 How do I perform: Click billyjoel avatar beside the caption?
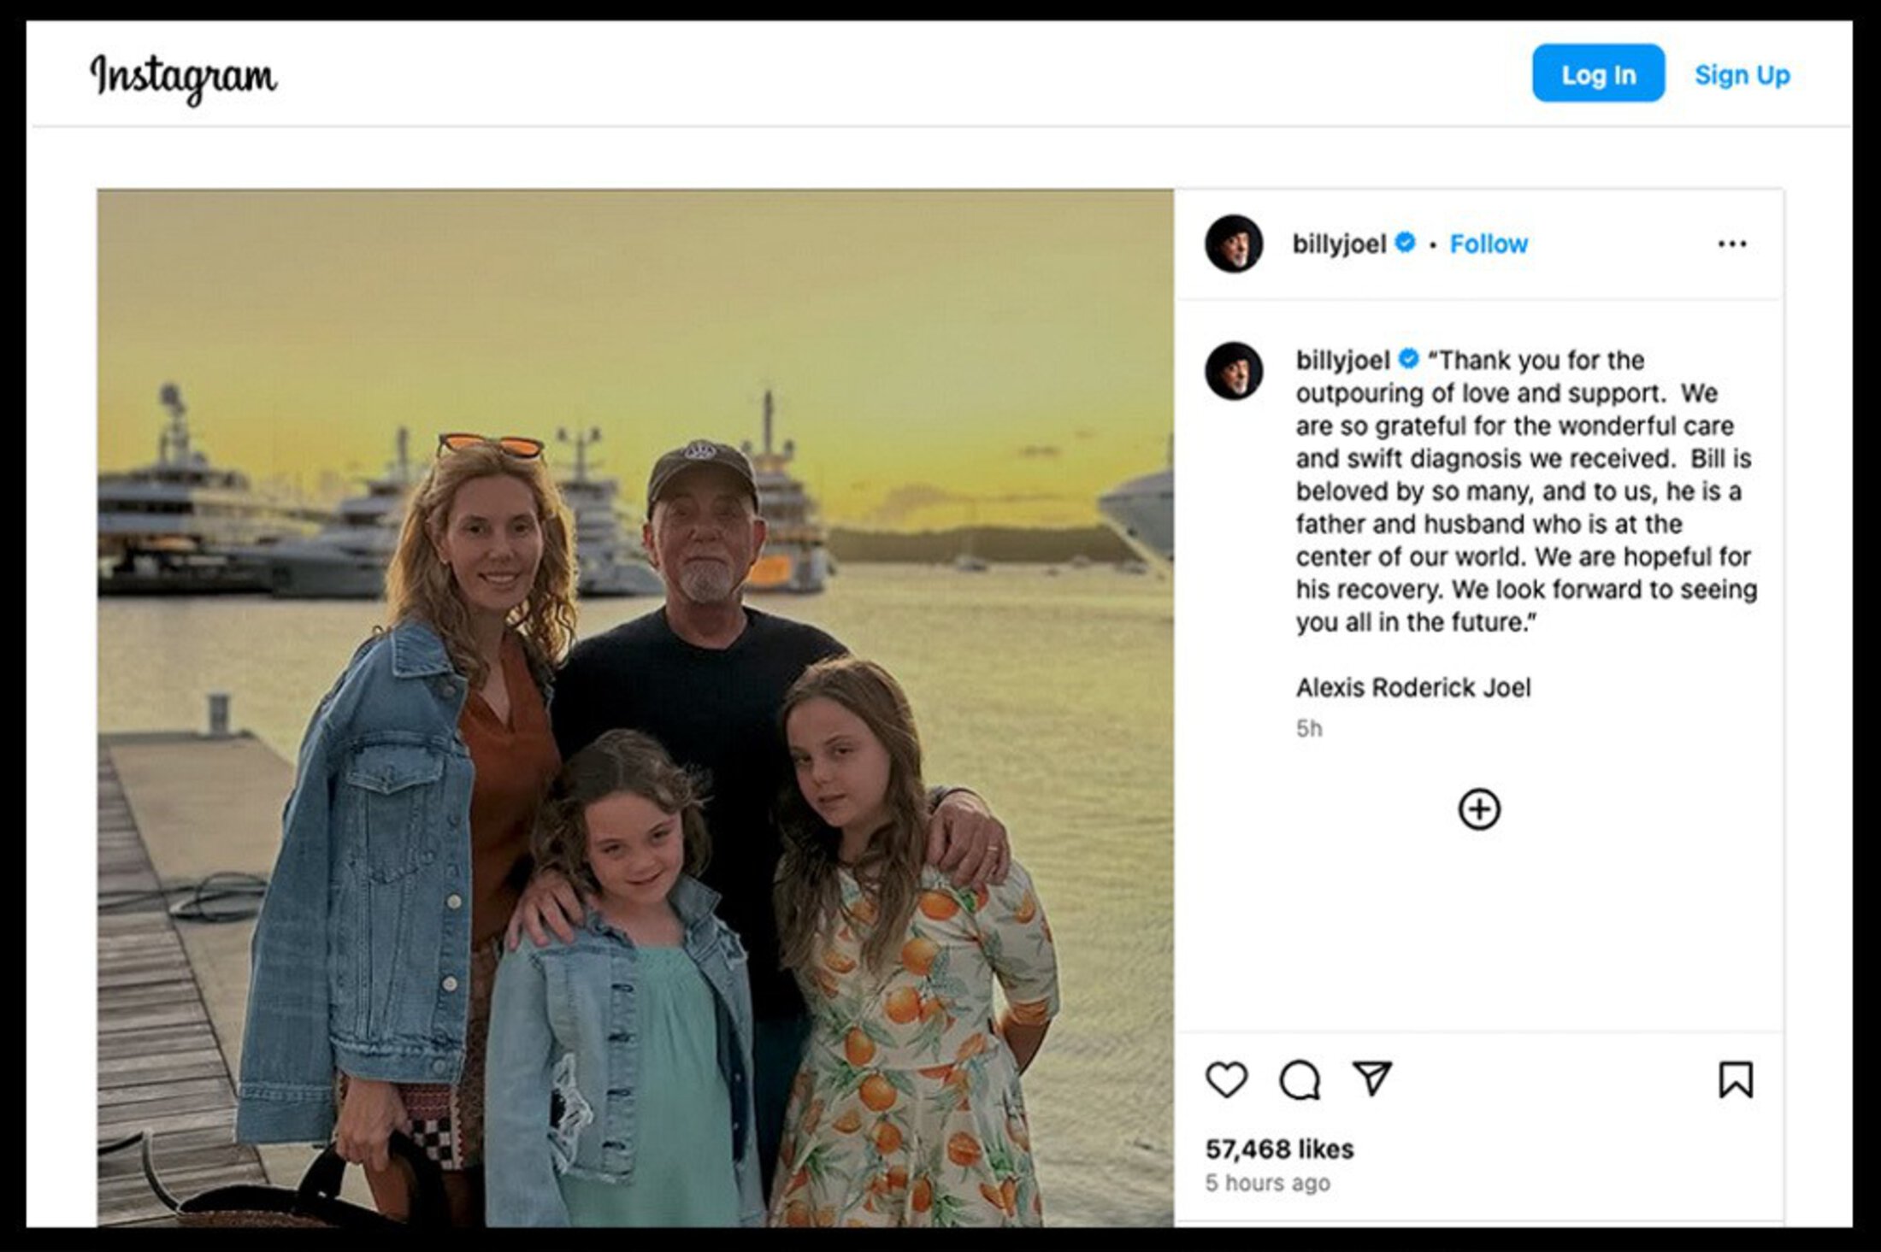(x=1234, y=371)
